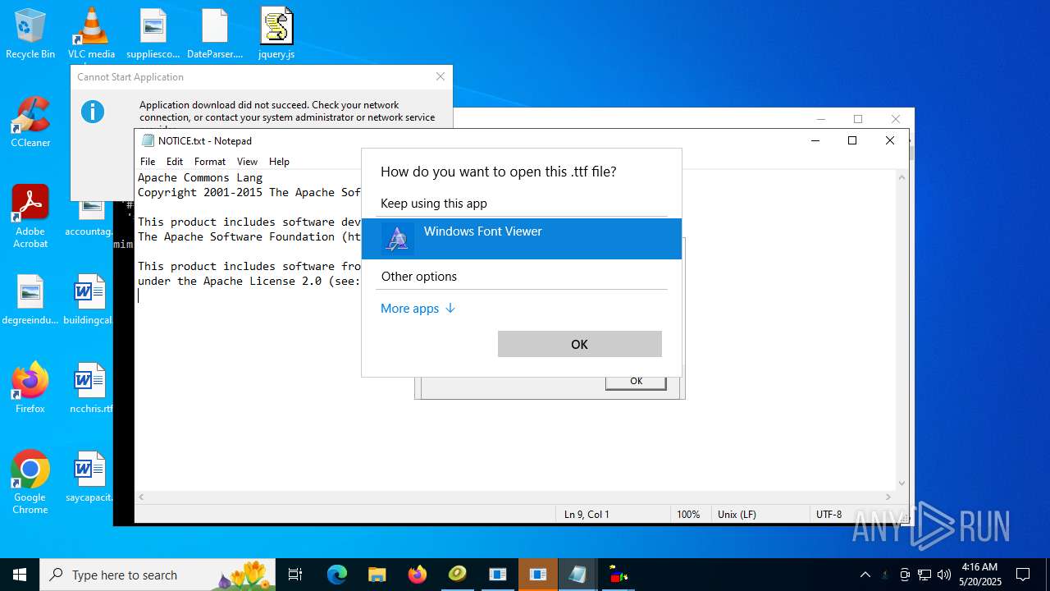Viewport: 1050px width, 591px height.
Task: Click the taskbar search box
Action: point(157,575)
